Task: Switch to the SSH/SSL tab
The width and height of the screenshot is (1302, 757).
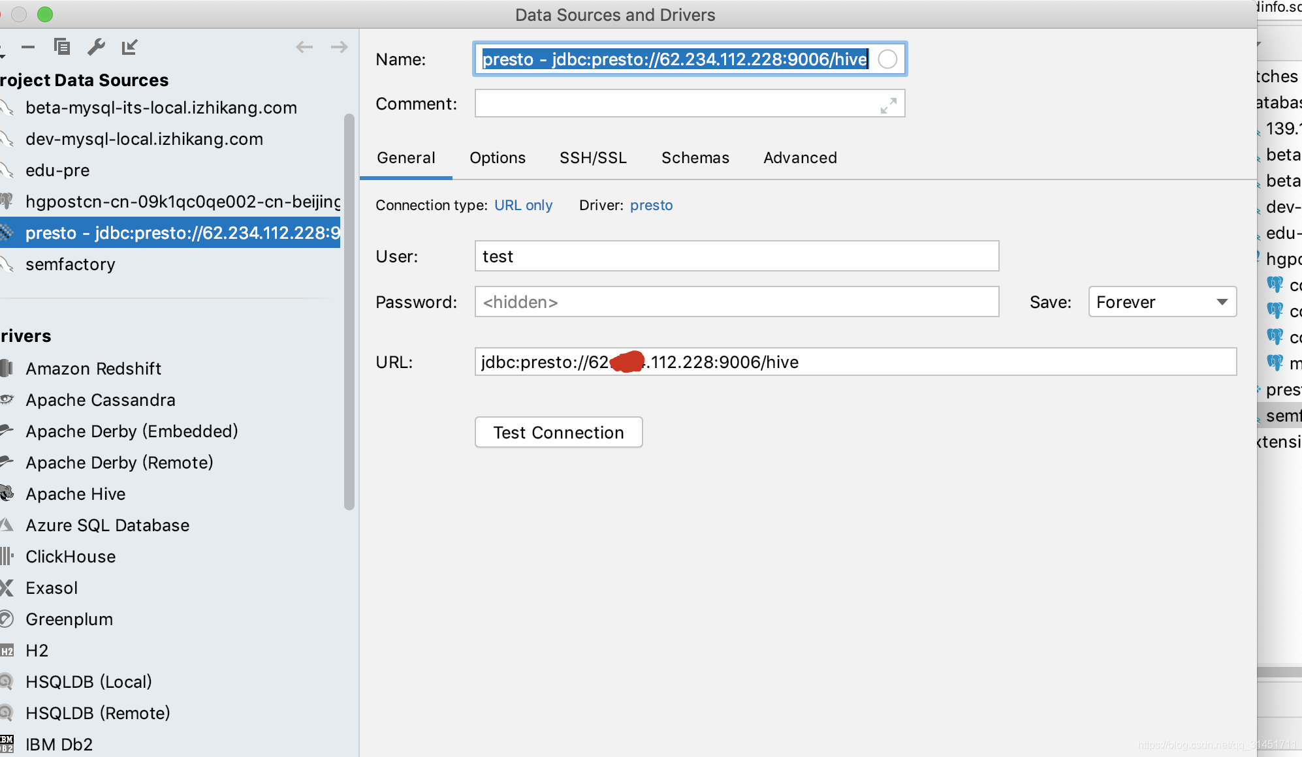Action: click(x=592, y=158)
